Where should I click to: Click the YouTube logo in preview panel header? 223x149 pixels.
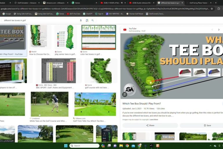click(x=125, y=30)
